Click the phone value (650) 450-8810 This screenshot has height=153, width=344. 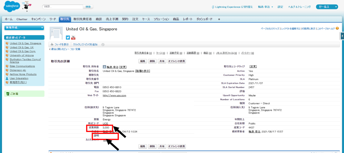(x=112, y=87)
